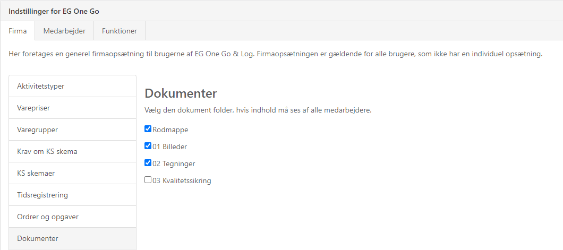Click the 01 Billeder folder label
The height and width of the screenshot is (250, 563).
[x=169, y=146]
